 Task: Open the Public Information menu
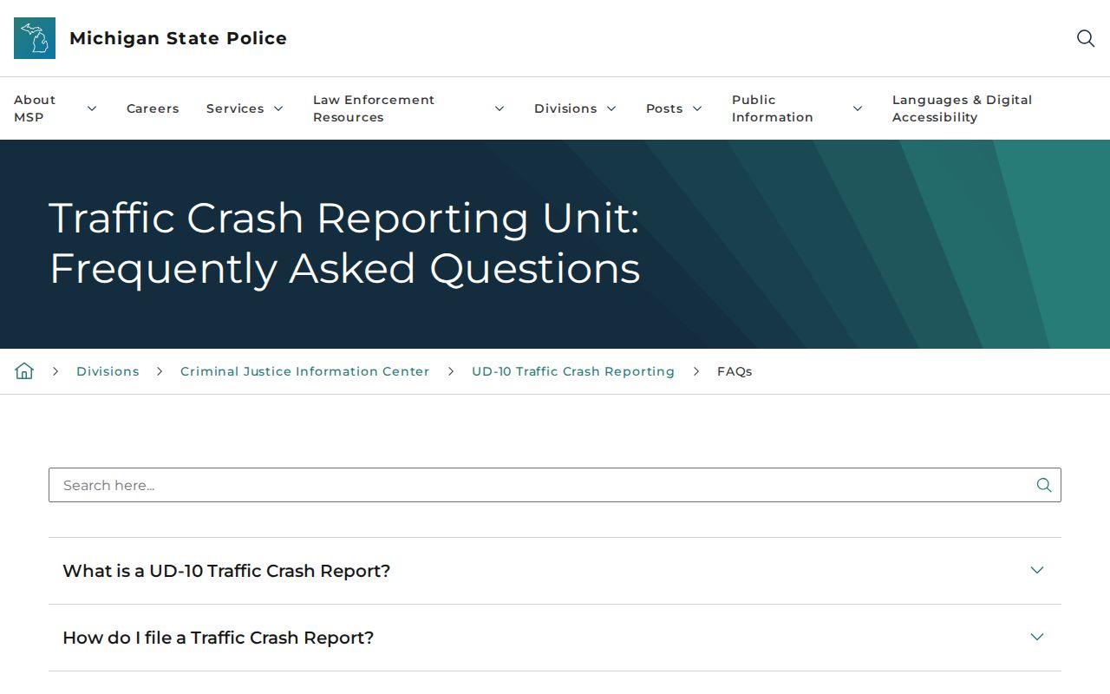pos(773,108)
